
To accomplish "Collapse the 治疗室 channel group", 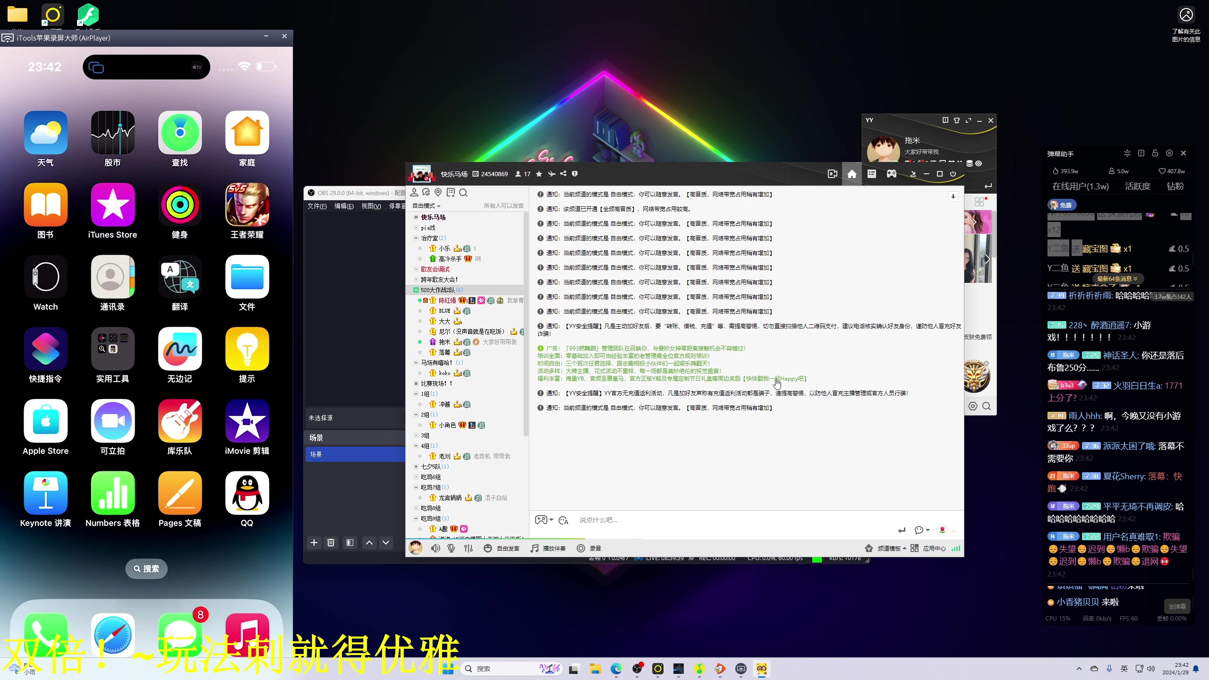I will [416, 238].
